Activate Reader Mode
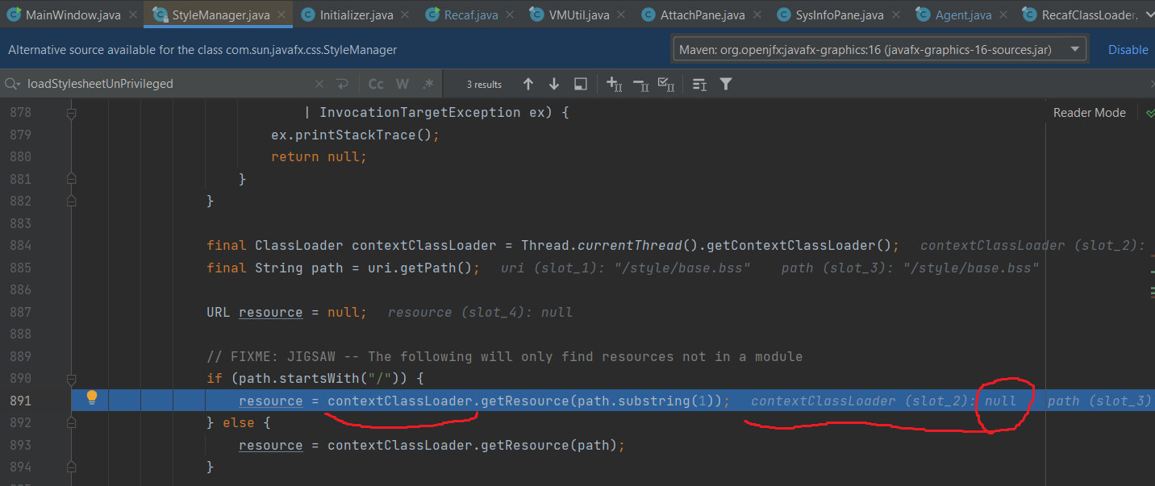Screen dimensions: 1155x486 tap(1088, 112)
